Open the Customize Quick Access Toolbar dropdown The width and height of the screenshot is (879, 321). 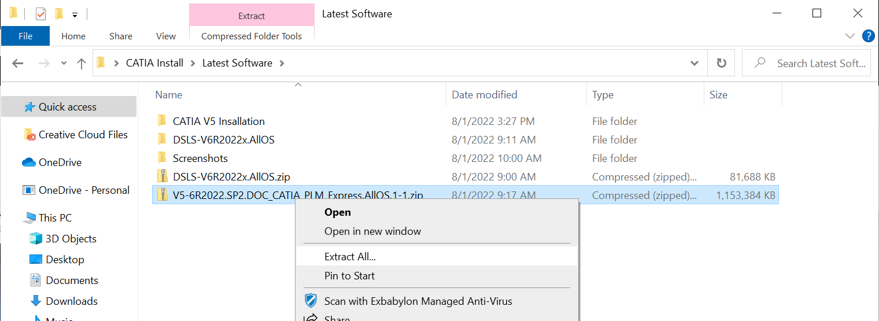coord(75,14)
